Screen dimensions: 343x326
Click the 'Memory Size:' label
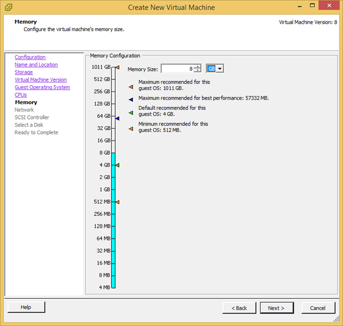tap(143, 69)
